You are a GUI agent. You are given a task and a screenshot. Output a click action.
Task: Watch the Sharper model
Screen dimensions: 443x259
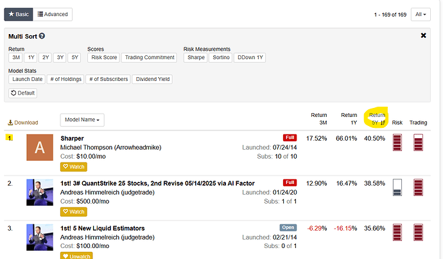[x=74, y=167]
